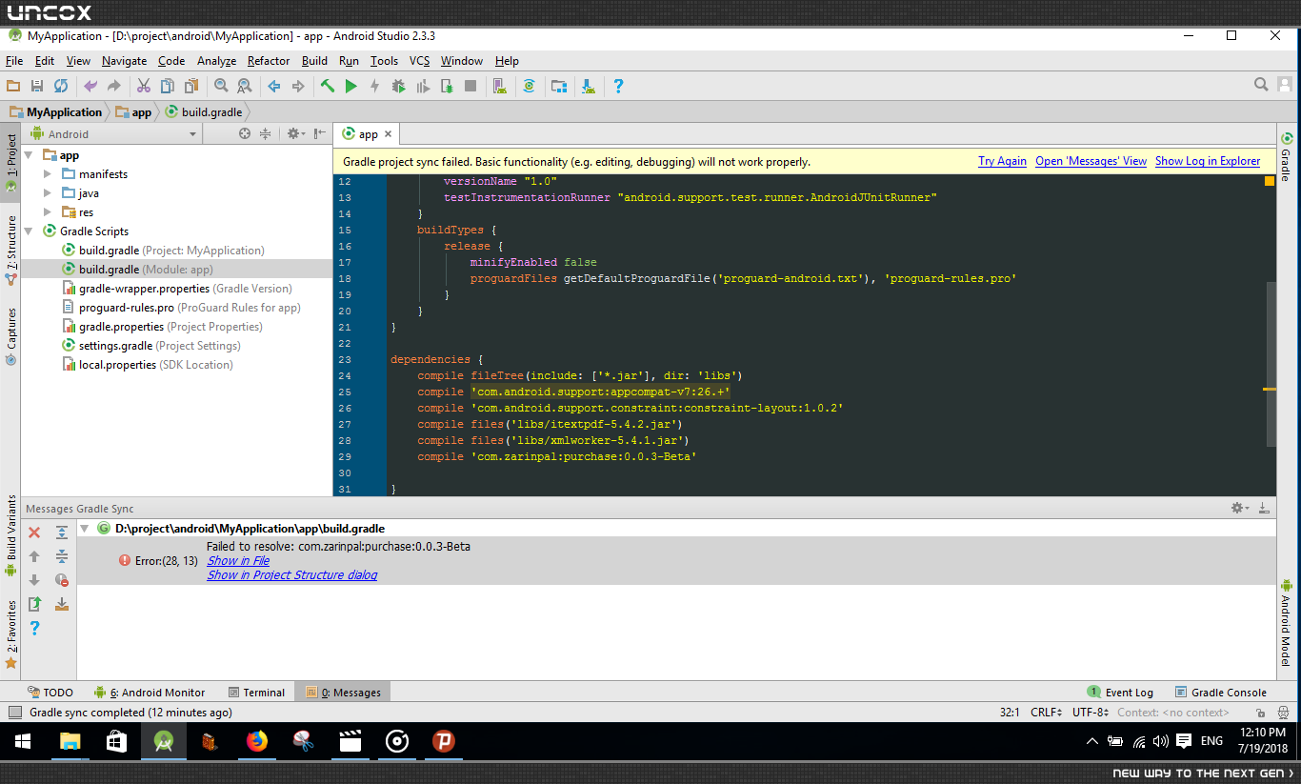Screen dimensions: 1301x784
Task: Collapse the build.gradle error group in Messages
Action: [85, 528]
